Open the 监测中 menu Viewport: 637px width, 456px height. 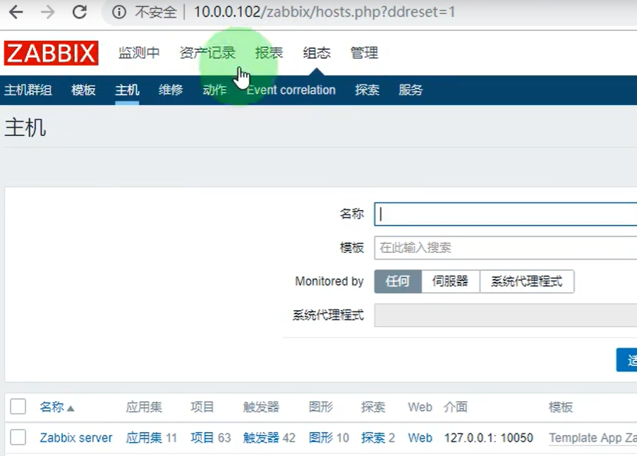tap(138, 53)
